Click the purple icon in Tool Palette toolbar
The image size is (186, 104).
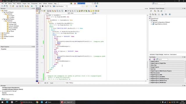pyautogui.click(x=154, y=59)
